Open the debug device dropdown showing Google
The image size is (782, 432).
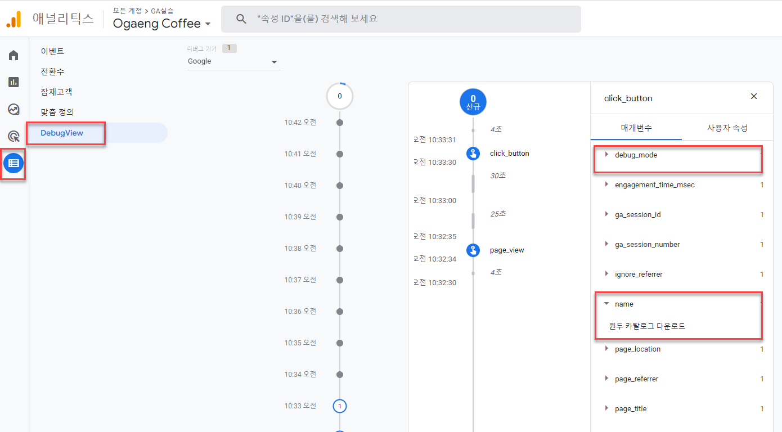[233, 61]
